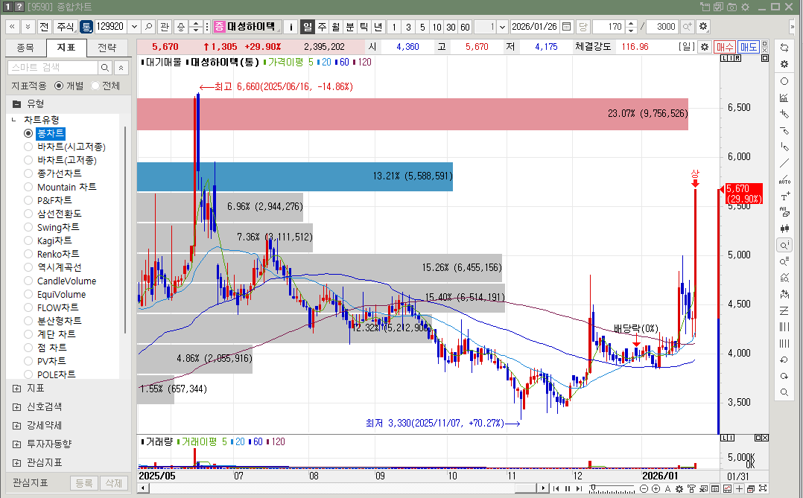
Task: Pause chart replay with the pause button
Action: [568, 489]
